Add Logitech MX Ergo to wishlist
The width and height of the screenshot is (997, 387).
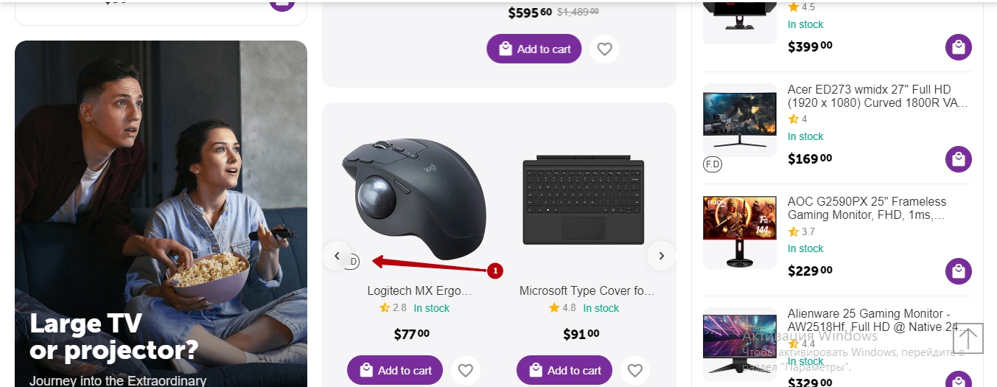465,370
